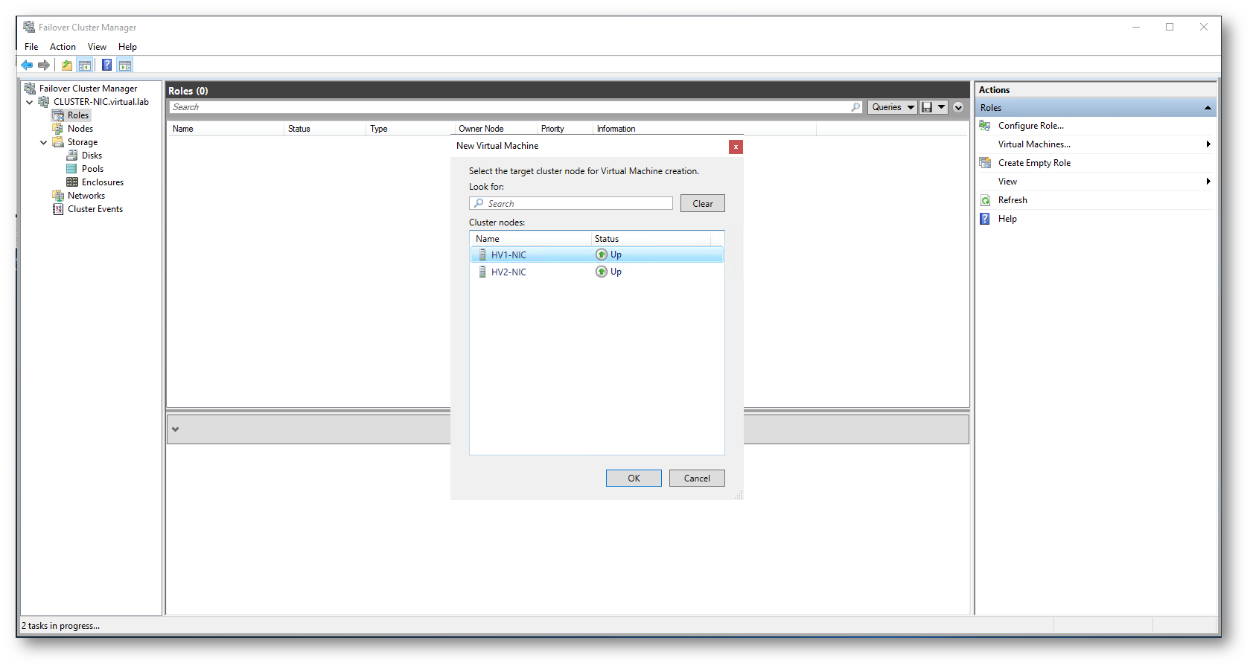
Task: Click the Enclosures tree icon
Action: (x=72, y=182)
